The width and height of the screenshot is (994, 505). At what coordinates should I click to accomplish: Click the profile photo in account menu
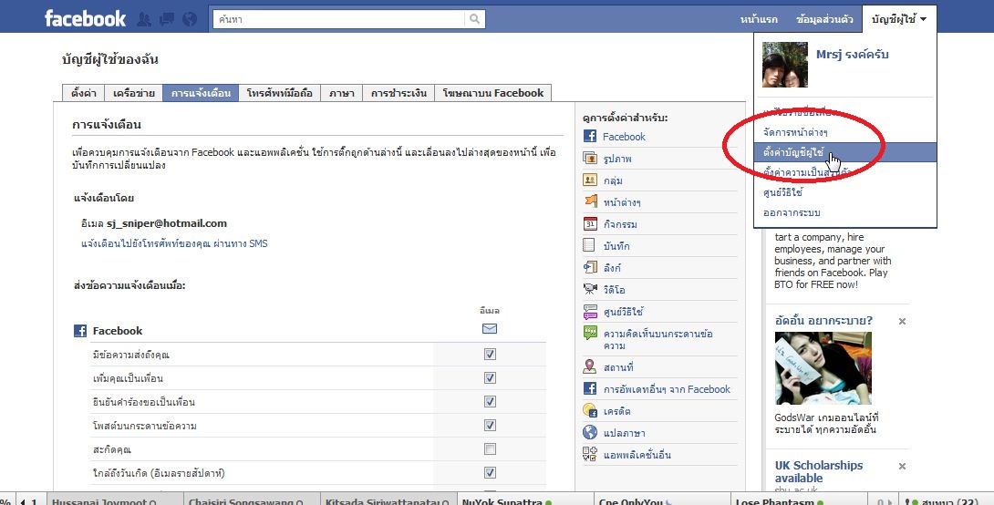click(x=785, y=65)
